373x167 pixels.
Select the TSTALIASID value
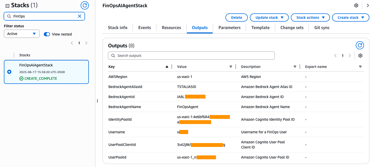point(186,87)
